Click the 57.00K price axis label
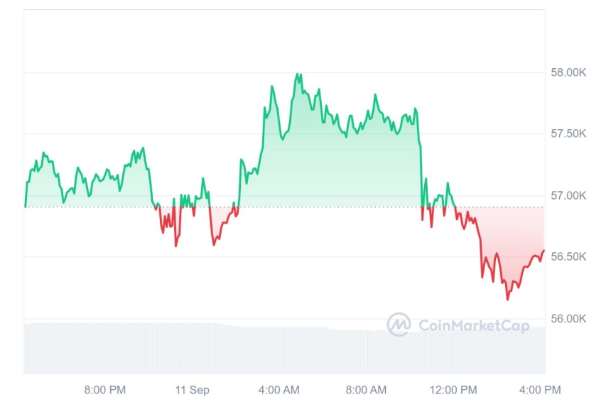The width and height of the screenshot is (611, 407). pyautogui.click(x=568, y=195)
